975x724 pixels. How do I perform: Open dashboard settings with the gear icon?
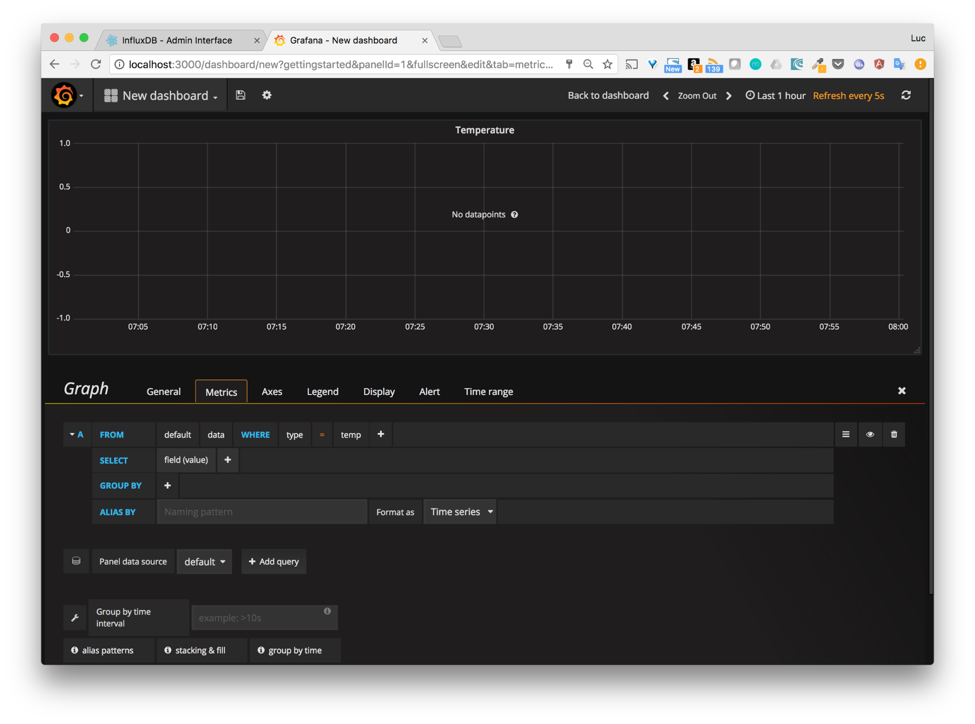266,95
